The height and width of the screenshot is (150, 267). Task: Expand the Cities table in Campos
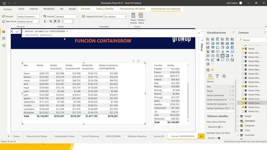click(x=238, y=130)
